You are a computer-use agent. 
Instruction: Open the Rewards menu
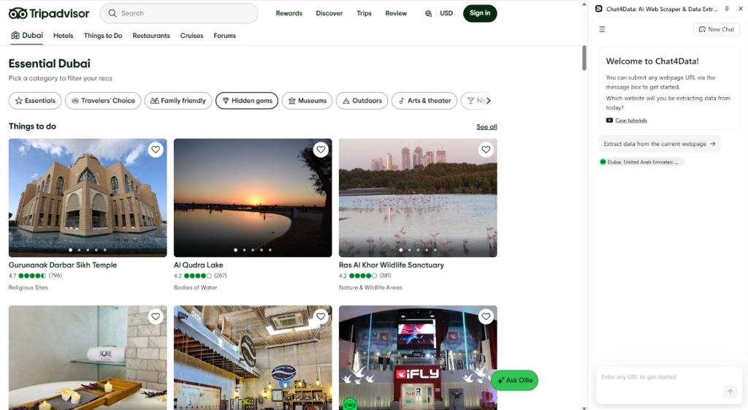click(x=289, y=13)
